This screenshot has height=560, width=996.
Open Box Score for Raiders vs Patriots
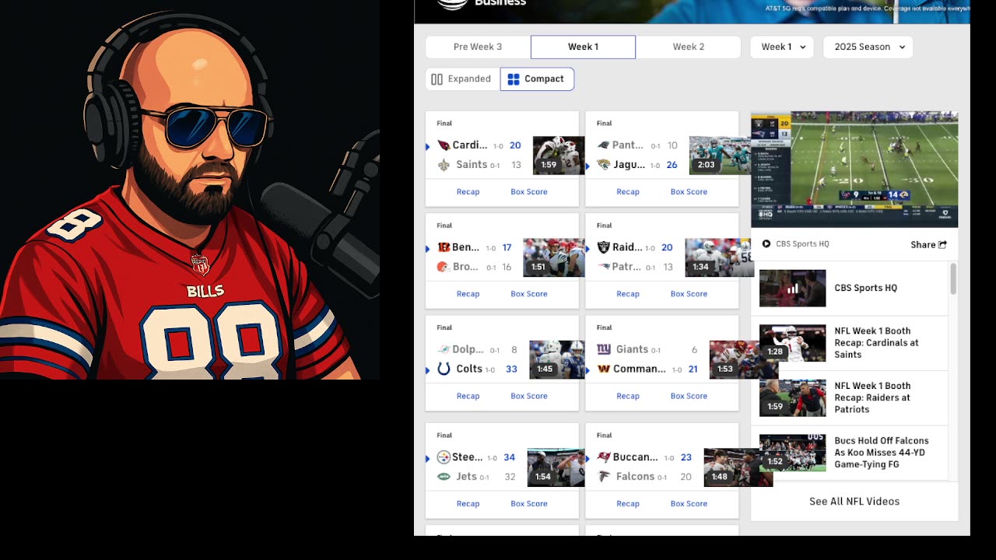[x=689, y=294]
